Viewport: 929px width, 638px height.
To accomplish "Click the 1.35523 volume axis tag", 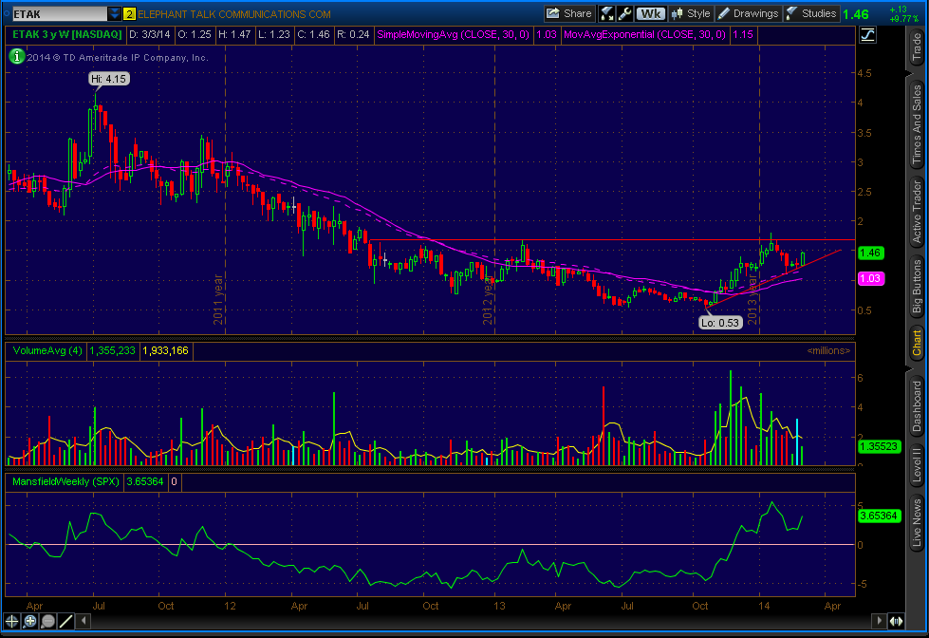I will pyautogui.click(x=879, y=446).
